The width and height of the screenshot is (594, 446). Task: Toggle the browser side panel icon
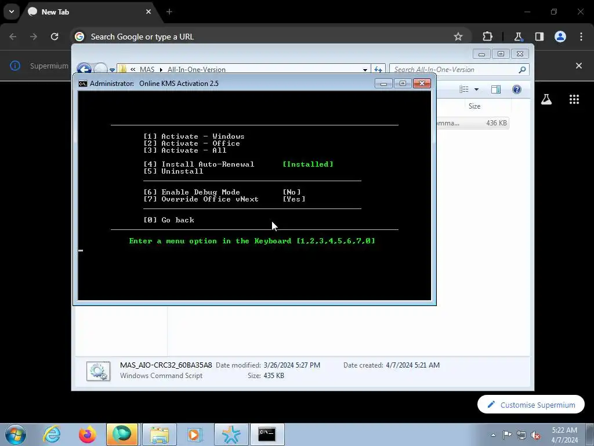pos(539,37)
